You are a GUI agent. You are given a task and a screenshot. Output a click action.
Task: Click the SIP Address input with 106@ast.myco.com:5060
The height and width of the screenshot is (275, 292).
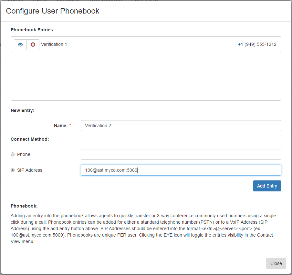click(181, 170)
